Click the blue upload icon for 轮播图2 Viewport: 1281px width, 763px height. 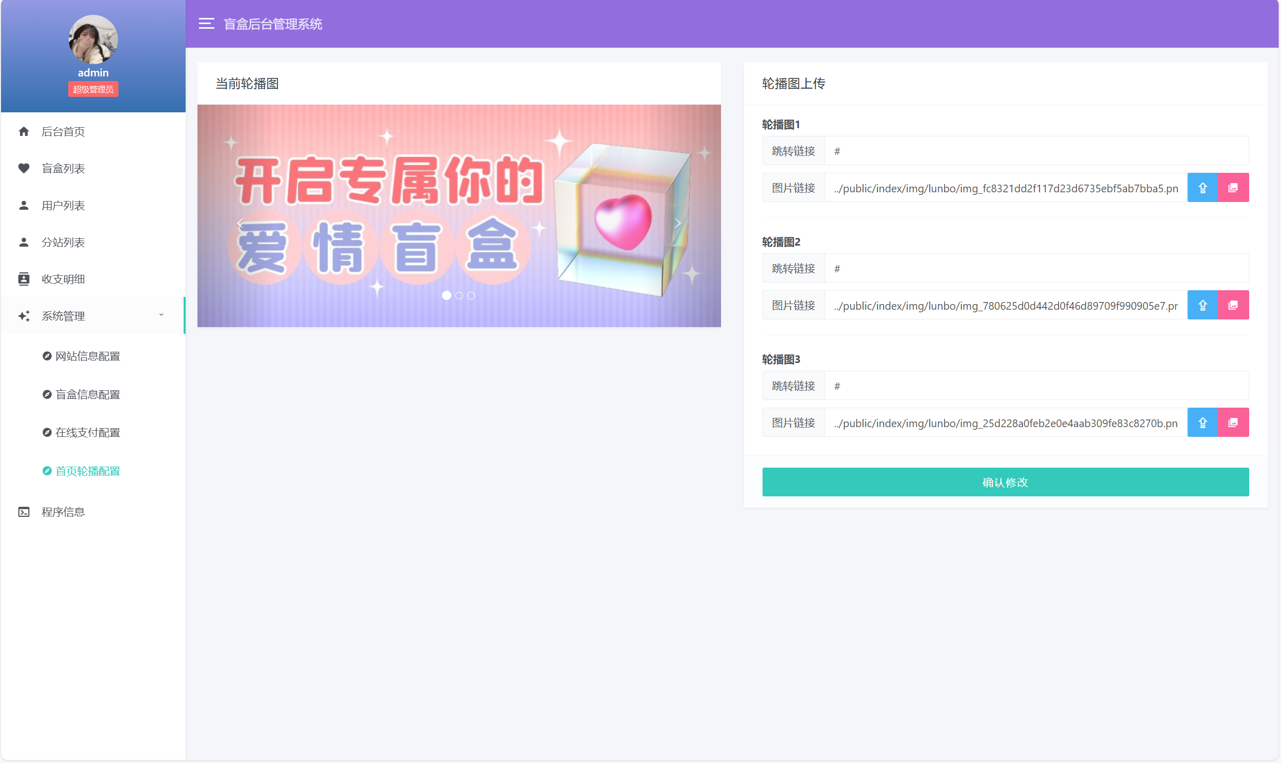1203,305
